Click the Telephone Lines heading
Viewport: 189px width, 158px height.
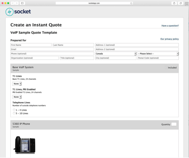tap(21, 103)
